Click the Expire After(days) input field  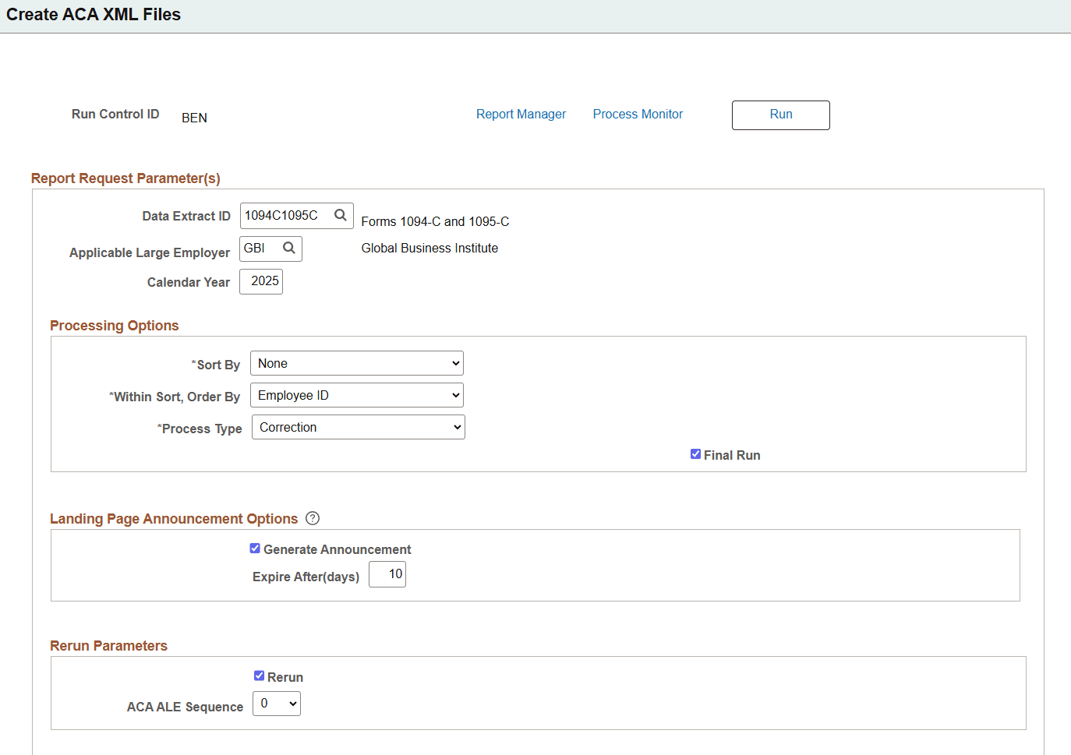tap(387, 574)
